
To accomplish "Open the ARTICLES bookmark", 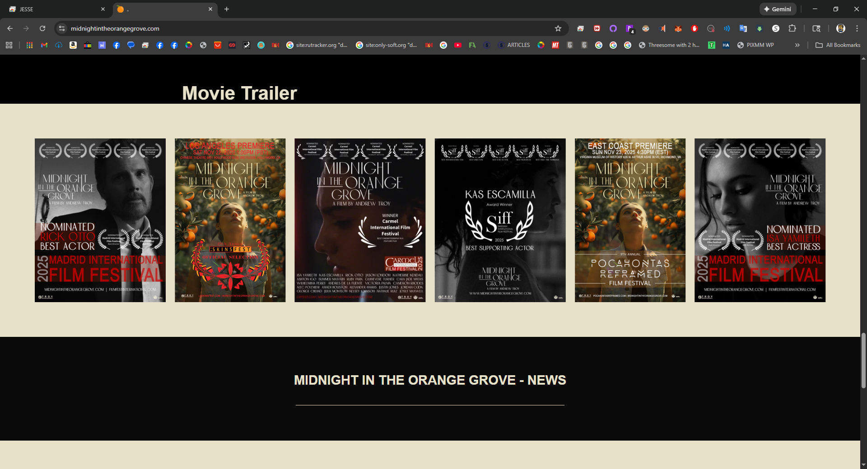I will [514, 45].
